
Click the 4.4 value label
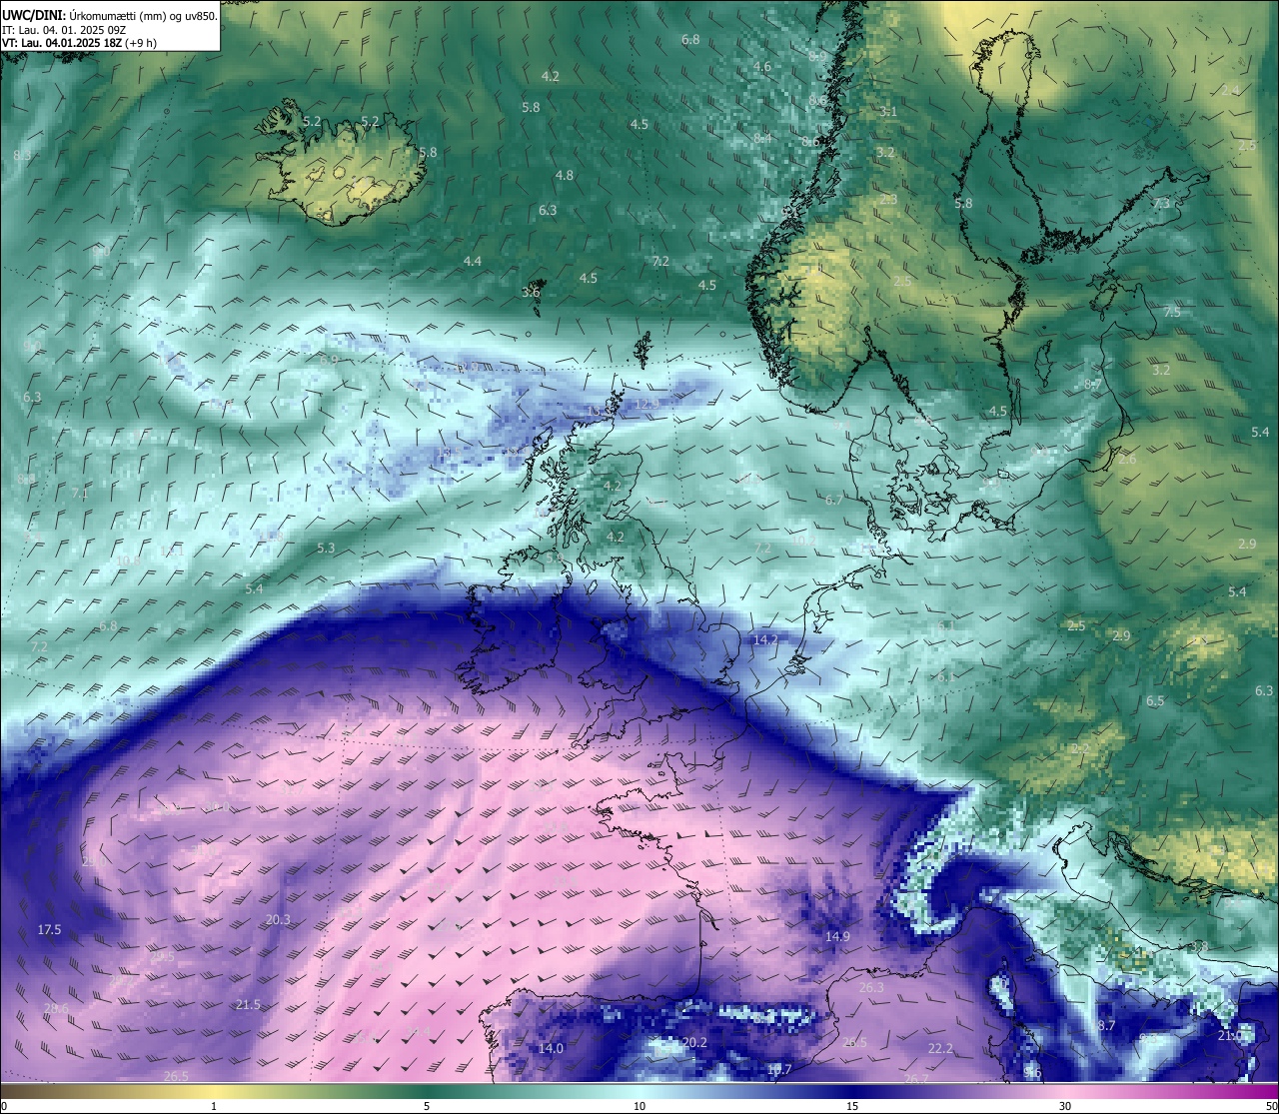pyautogui.click(x=473, y=261)
